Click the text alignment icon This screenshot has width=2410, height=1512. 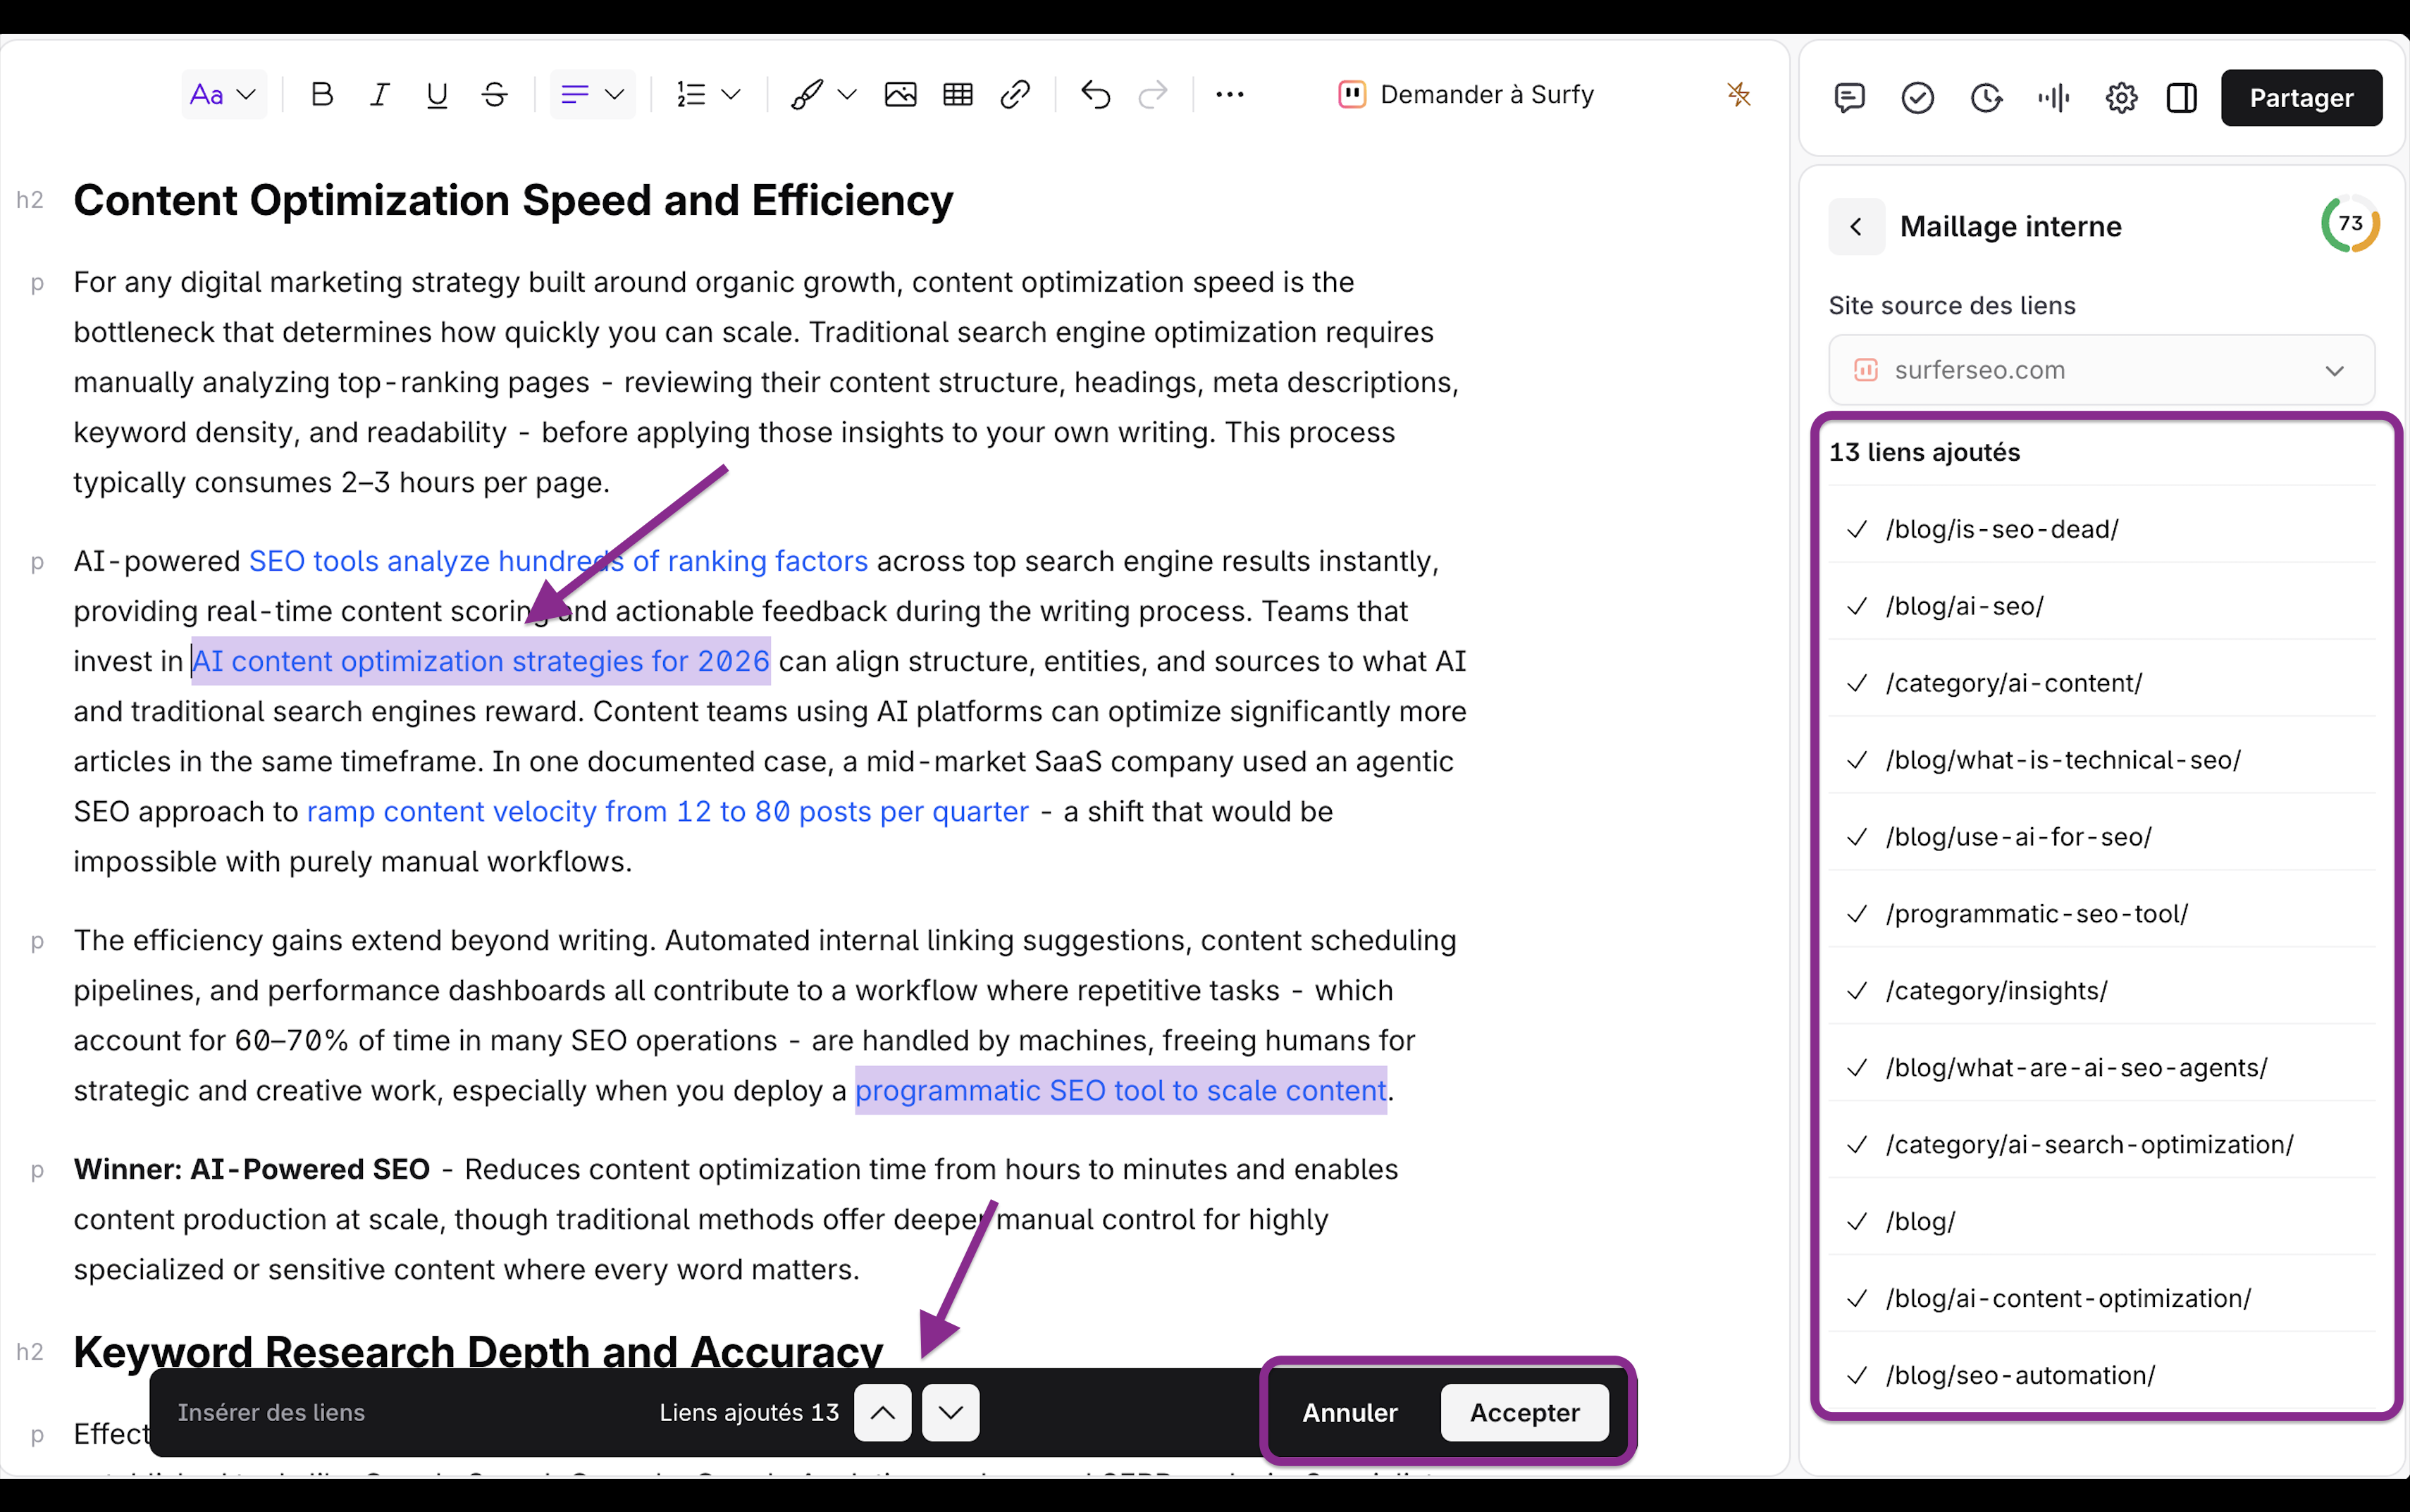pos(575,95)
